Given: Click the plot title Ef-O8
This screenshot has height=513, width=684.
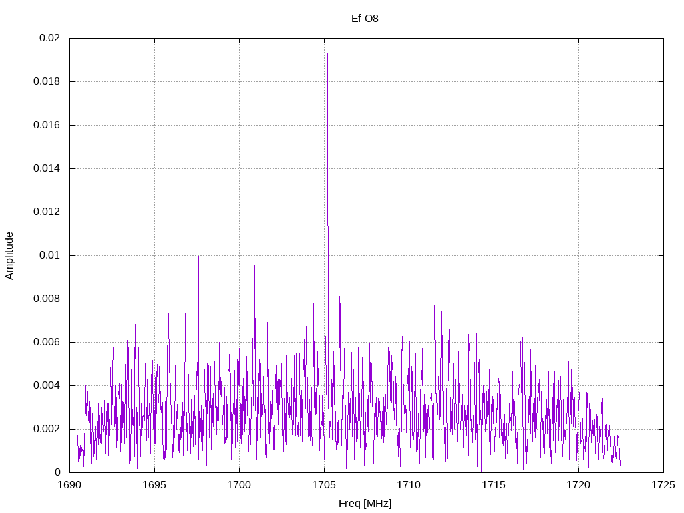Looking at the screenshot, I should pos(365,19).
